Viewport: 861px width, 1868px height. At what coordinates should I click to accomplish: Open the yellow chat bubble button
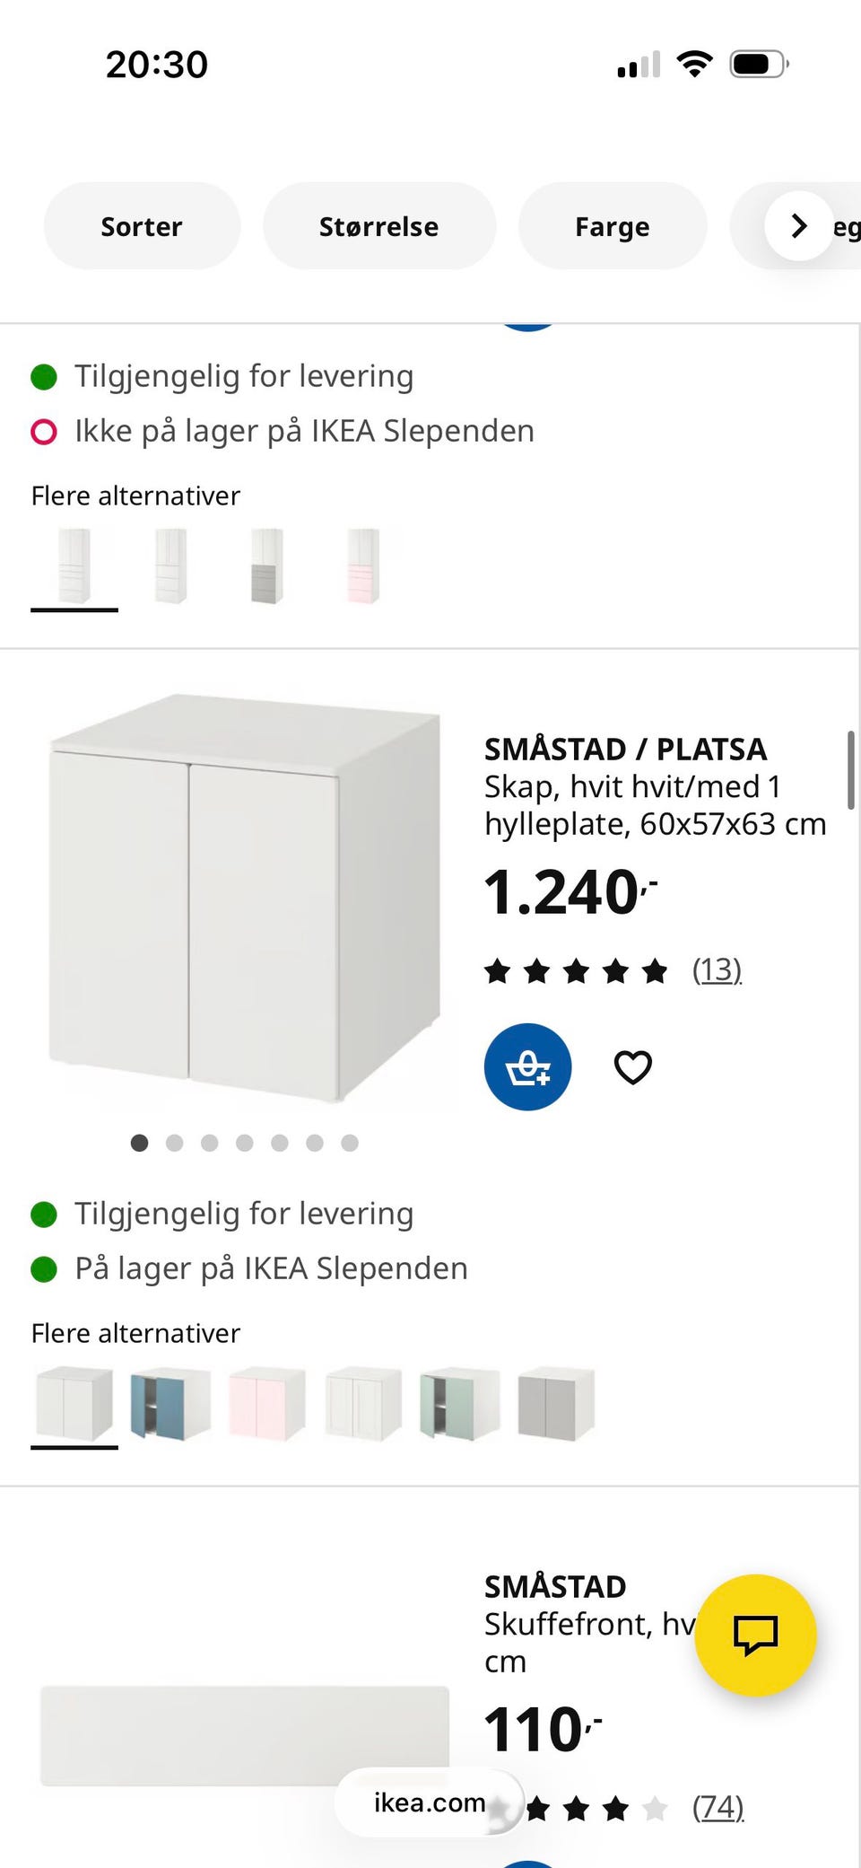point(755,1635)
